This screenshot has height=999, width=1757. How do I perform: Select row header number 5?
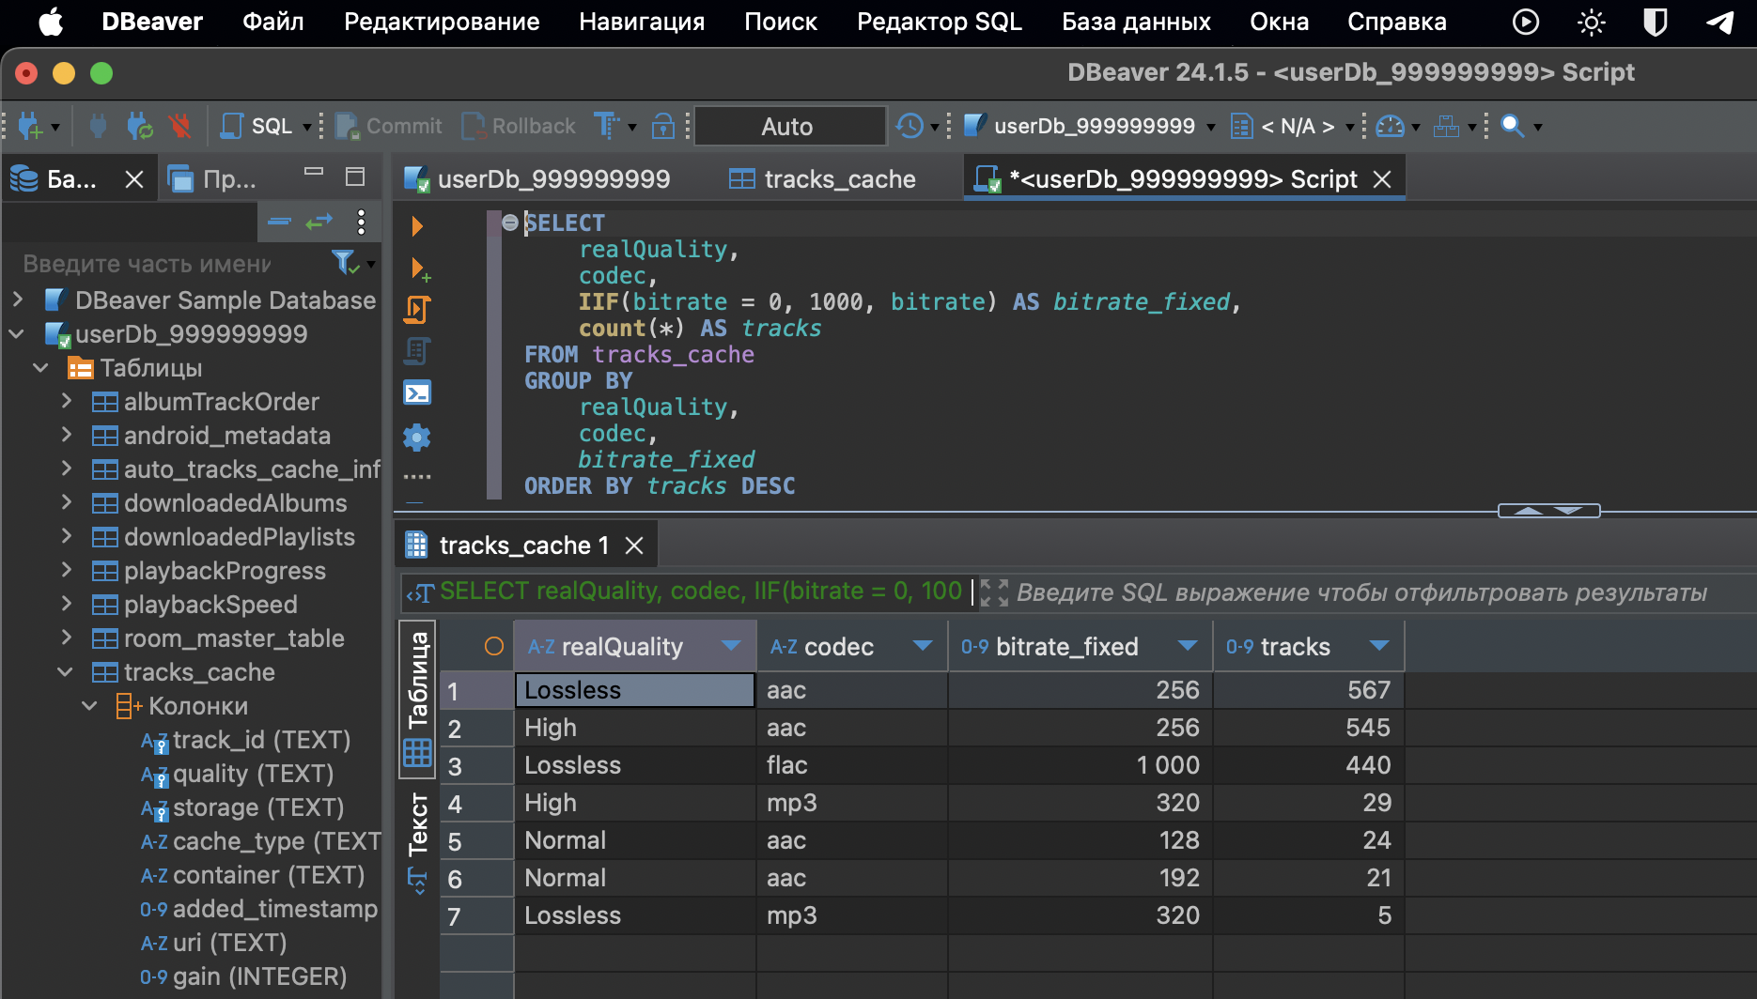[x=476, y=841]
